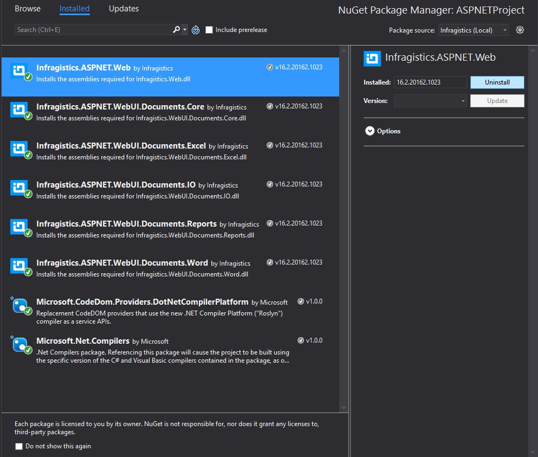This screenshot has width=538, height=457.
Task: Enable the Include prerelease checkbox
Action: [209, 30]
